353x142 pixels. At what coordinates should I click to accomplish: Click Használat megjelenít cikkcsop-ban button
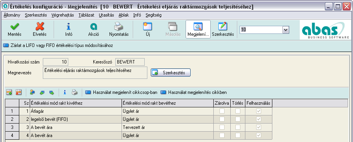(x=122, y=92)
